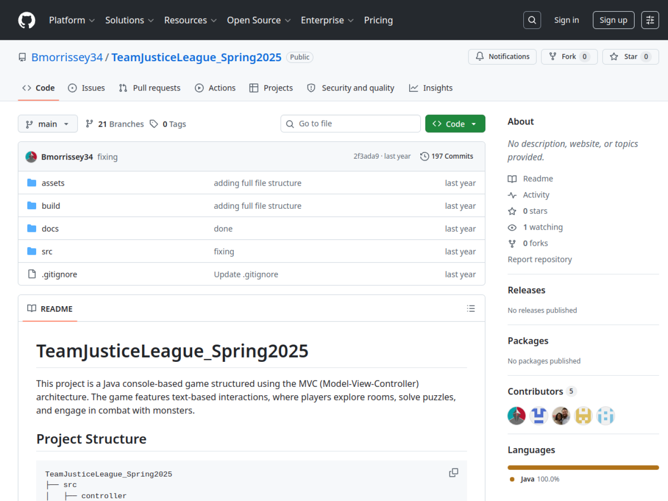The height and width of the screenshot is (501, 668).
Task: Click the Java language bar
Action: pyautogui.click(x=583, y=468)
